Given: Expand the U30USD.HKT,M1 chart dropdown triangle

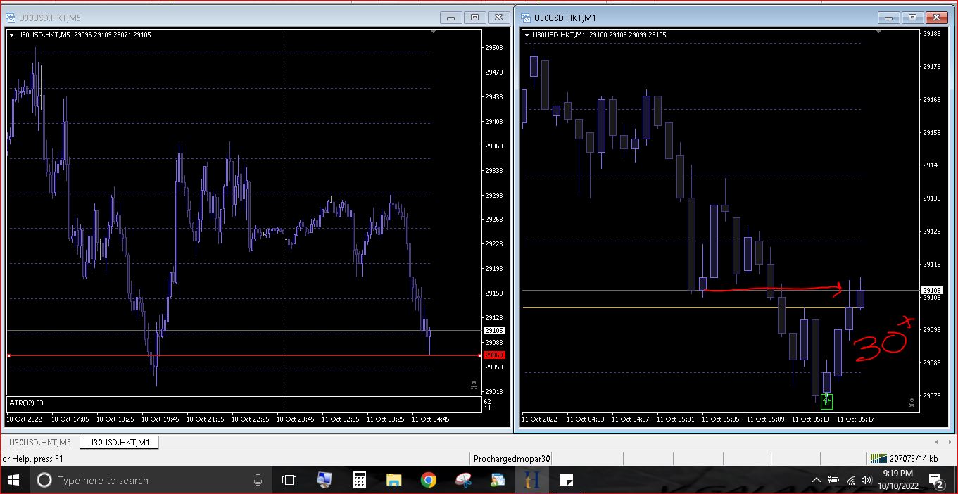Looking at the screenshot, I should pos(527,34).
